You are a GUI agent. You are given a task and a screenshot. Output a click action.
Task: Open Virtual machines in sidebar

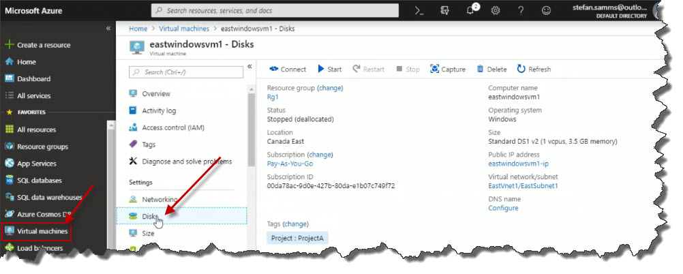point(36,231)
